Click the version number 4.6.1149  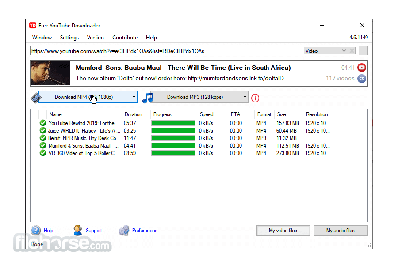358,38
